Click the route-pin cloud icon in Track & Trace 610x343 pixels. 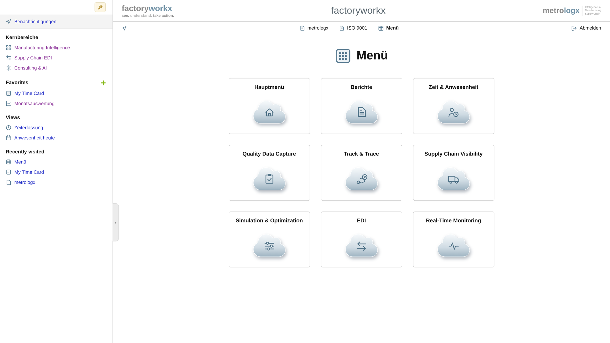pos(361,179)
